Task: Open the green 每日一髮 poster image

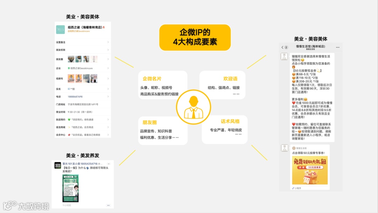Action: point(70,188)
